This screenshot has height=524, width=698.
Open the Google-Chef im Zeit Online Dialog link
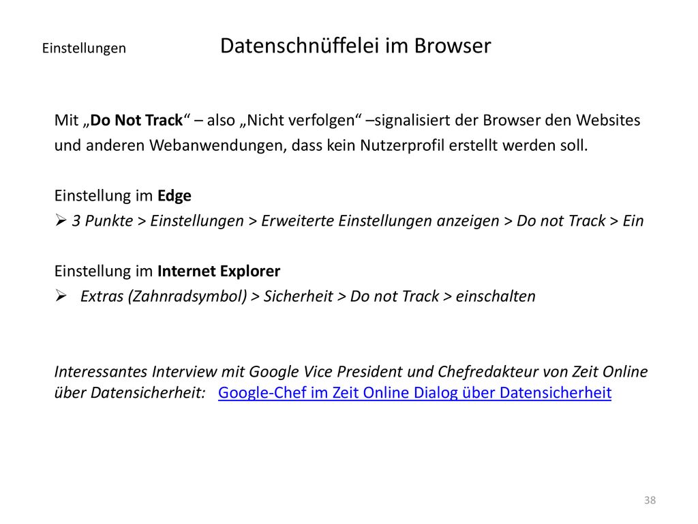pyautogui.click(x=414, y=392)
